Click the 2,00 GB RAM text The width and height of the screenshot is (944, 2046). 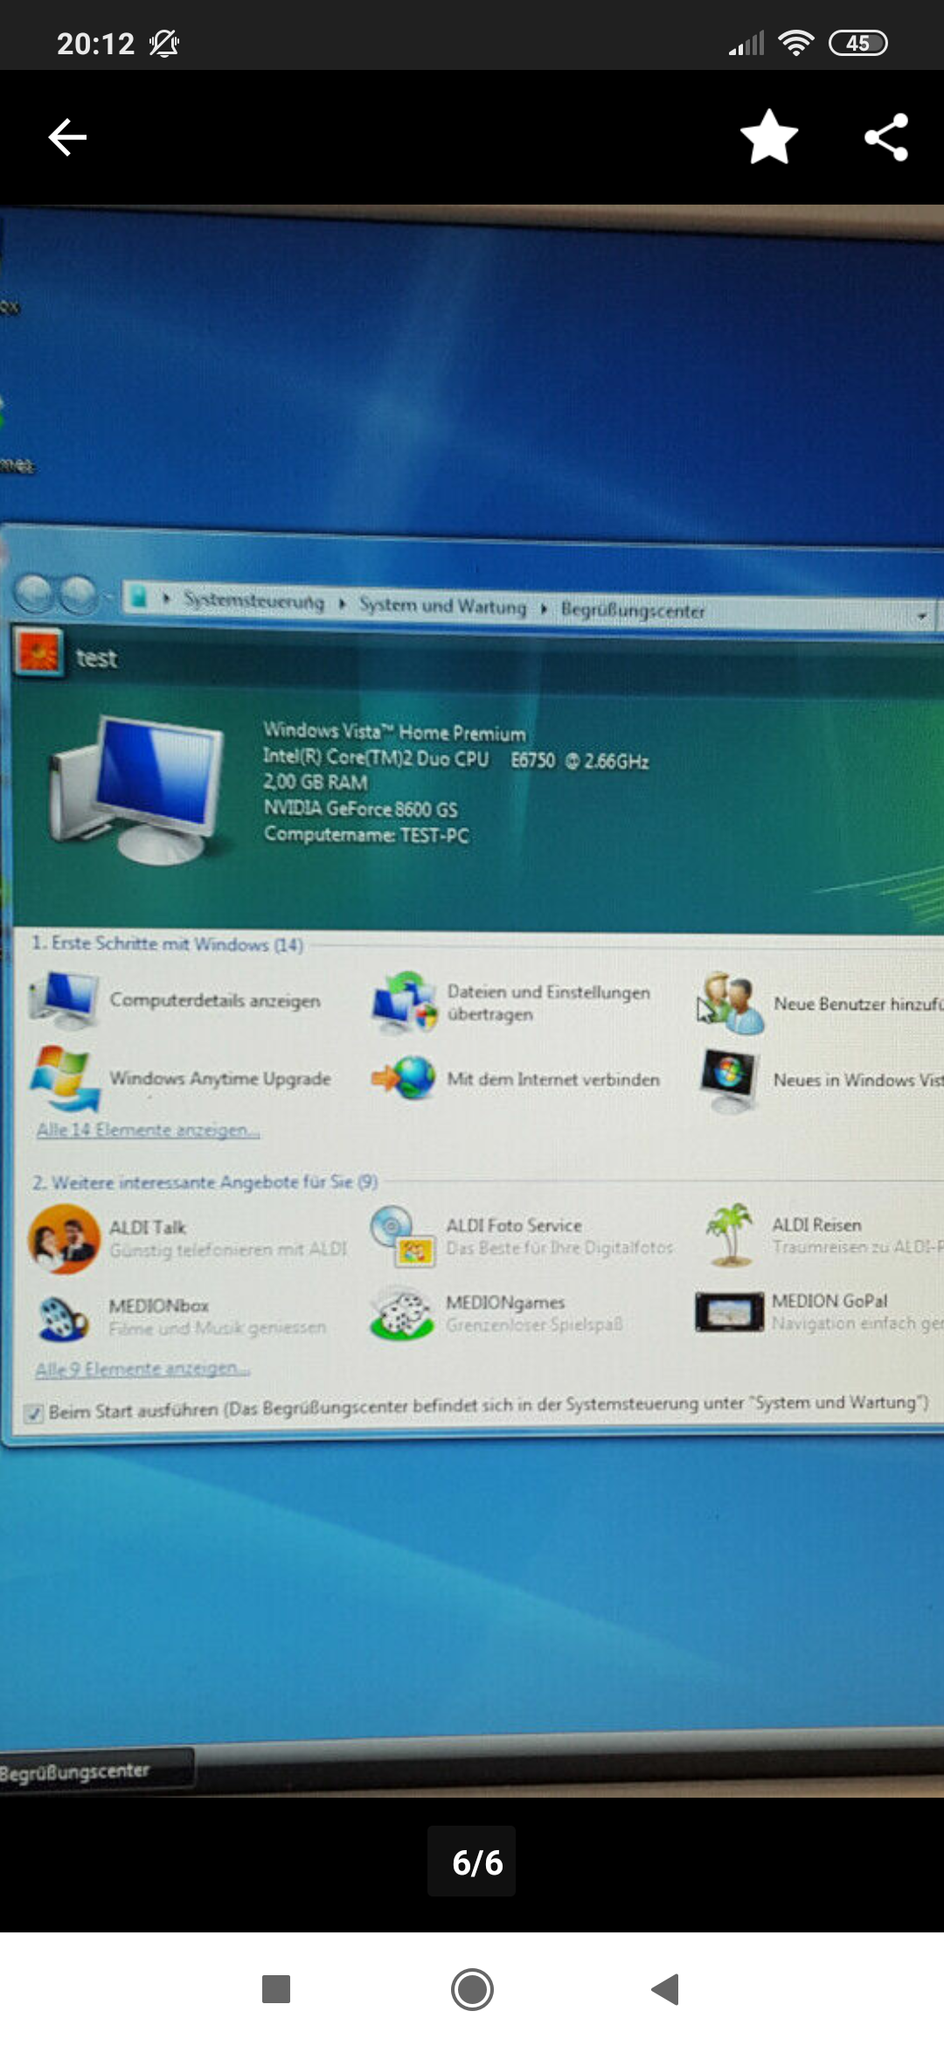coord(316,782)
